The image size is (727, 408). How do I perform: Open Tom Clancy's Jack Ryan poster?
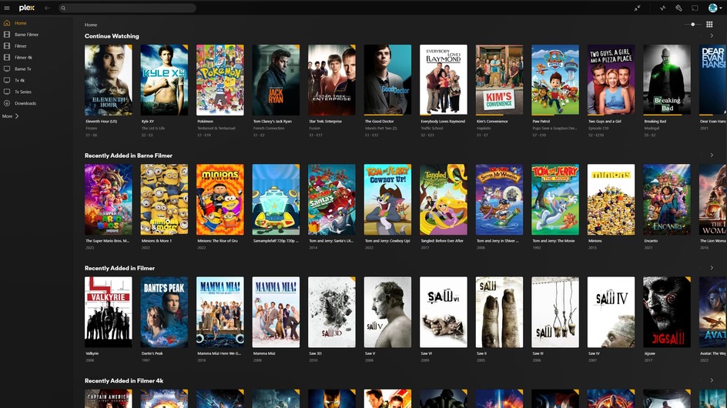(x=276, y=80)
